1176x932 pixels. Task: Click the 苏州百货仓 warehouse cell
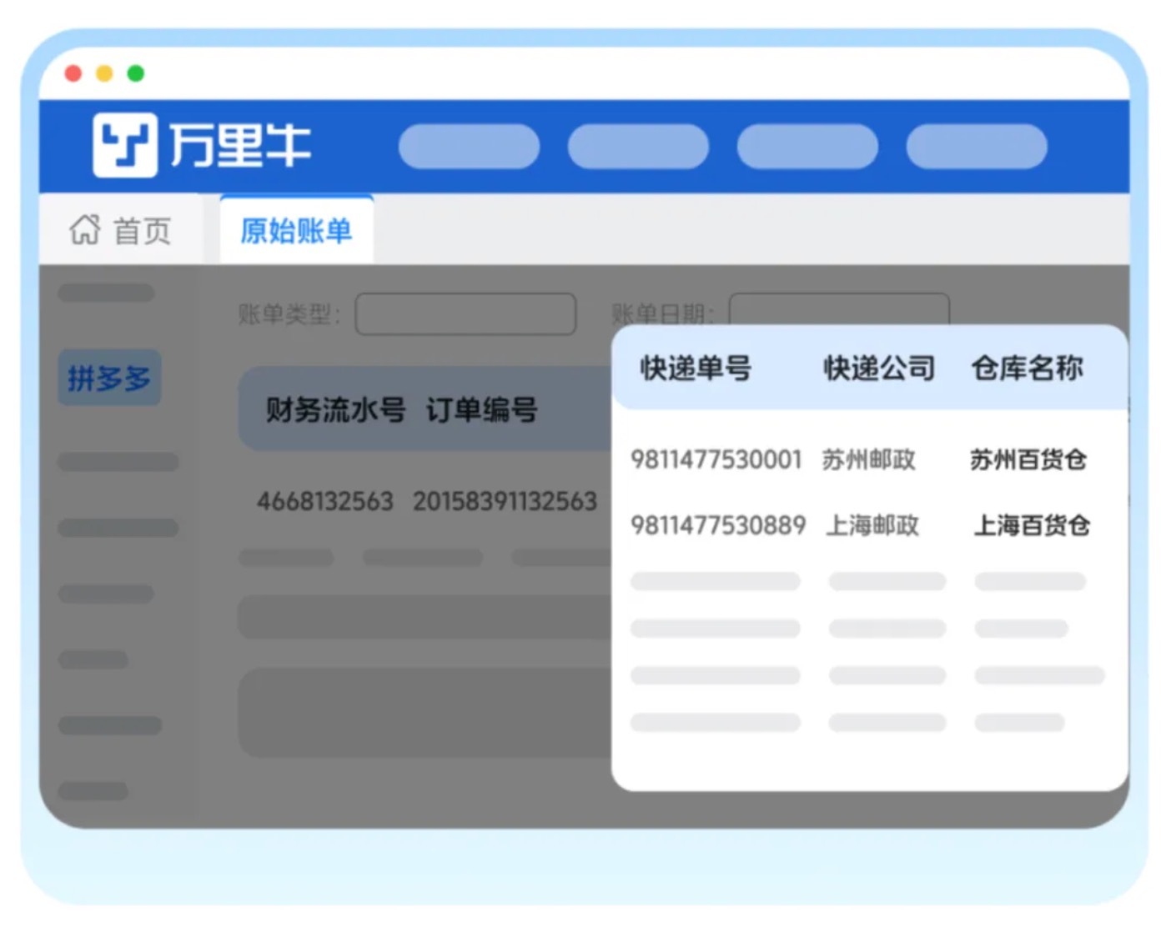tap(1028, 459)
